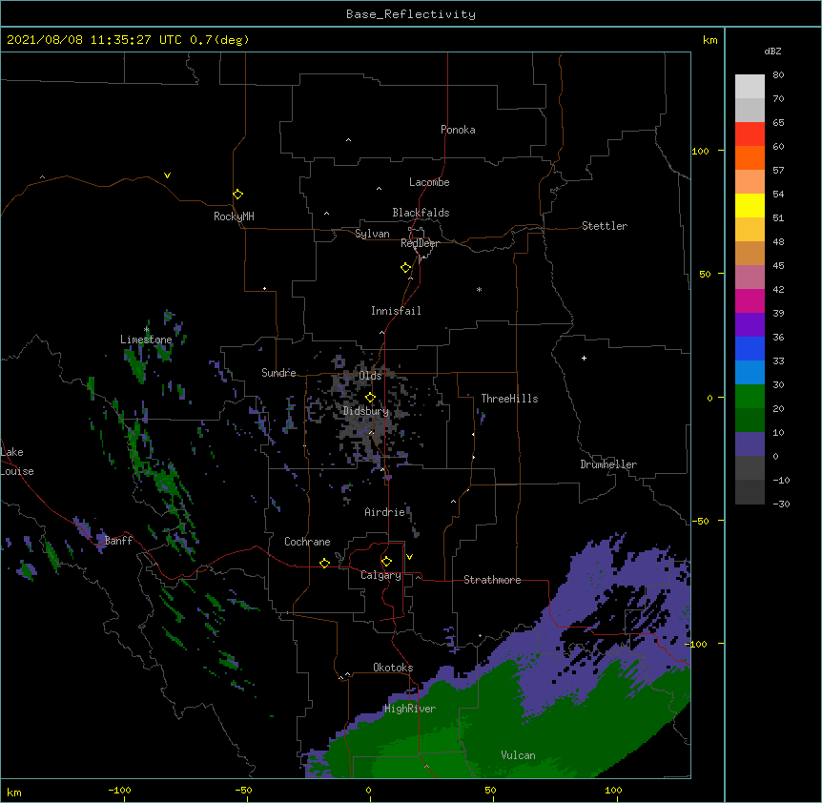822x803 pixels.
Task: Click the Calgary city label
Action: pyautogui.click(x=380, y=575)
